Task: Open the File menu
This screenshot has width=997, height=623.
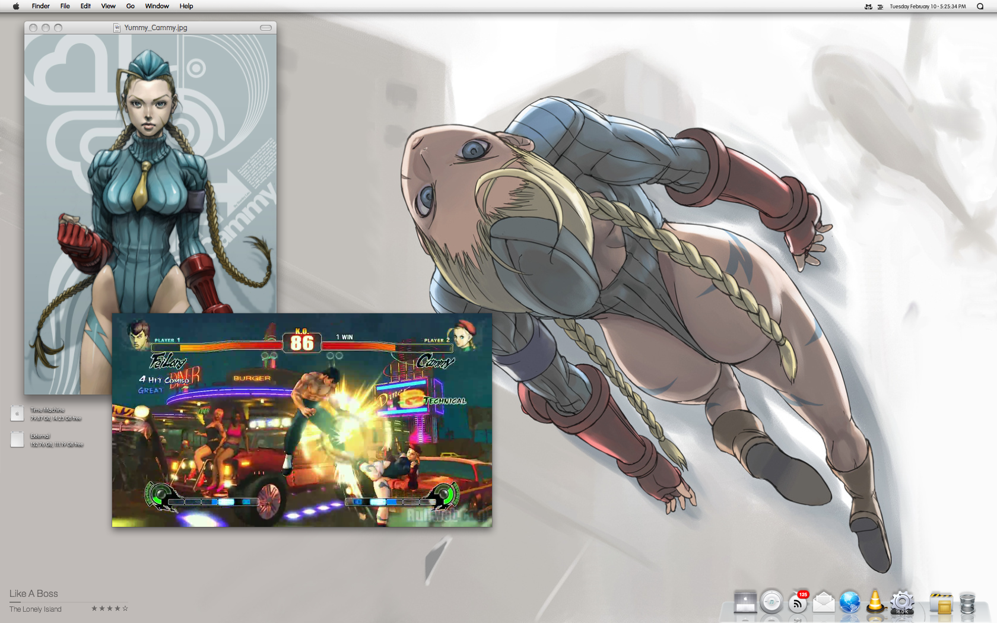Action: [65, 6]
